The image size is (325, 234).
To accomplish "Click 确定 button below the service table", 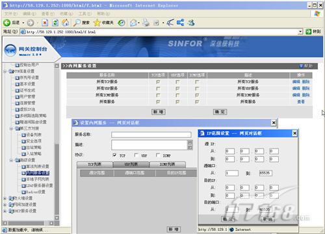I will (220, 111).
